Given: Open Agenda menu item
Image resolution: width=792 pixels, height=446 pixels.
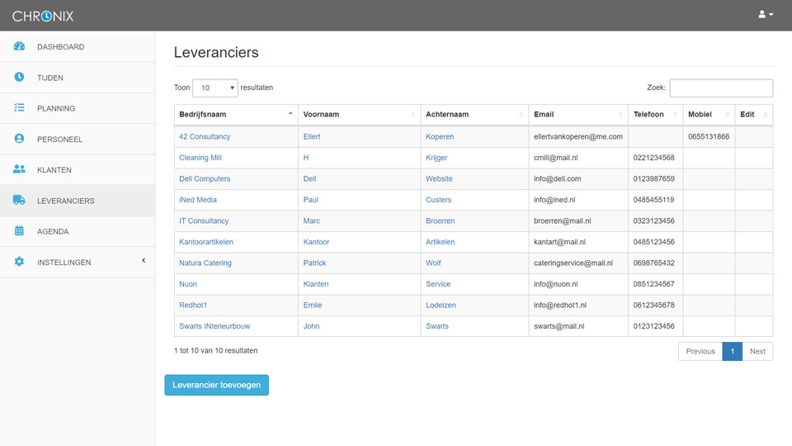Looking at the screenshot, I should click(78, 231).
